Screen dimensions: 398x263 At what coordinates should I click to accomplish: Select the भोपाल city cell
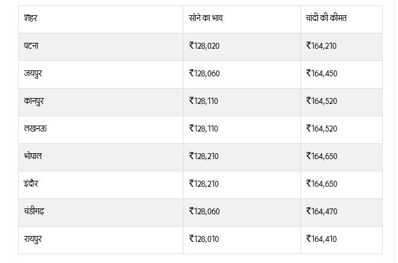[x=34, y=156]
